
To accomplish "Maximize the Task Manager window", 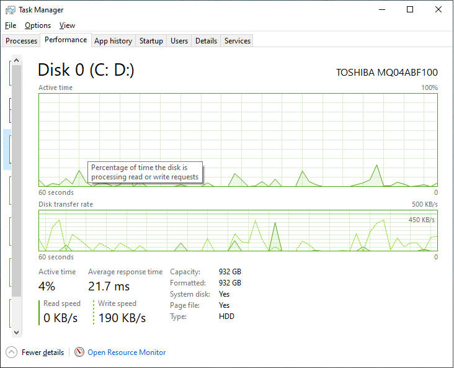I will (410, 10).
